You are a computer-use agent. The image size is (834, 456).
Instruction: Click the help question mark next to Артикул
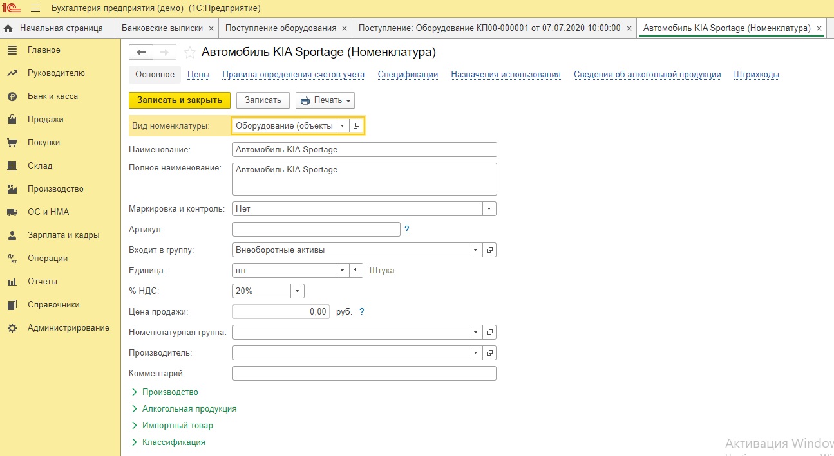click(x=407, y=229)
